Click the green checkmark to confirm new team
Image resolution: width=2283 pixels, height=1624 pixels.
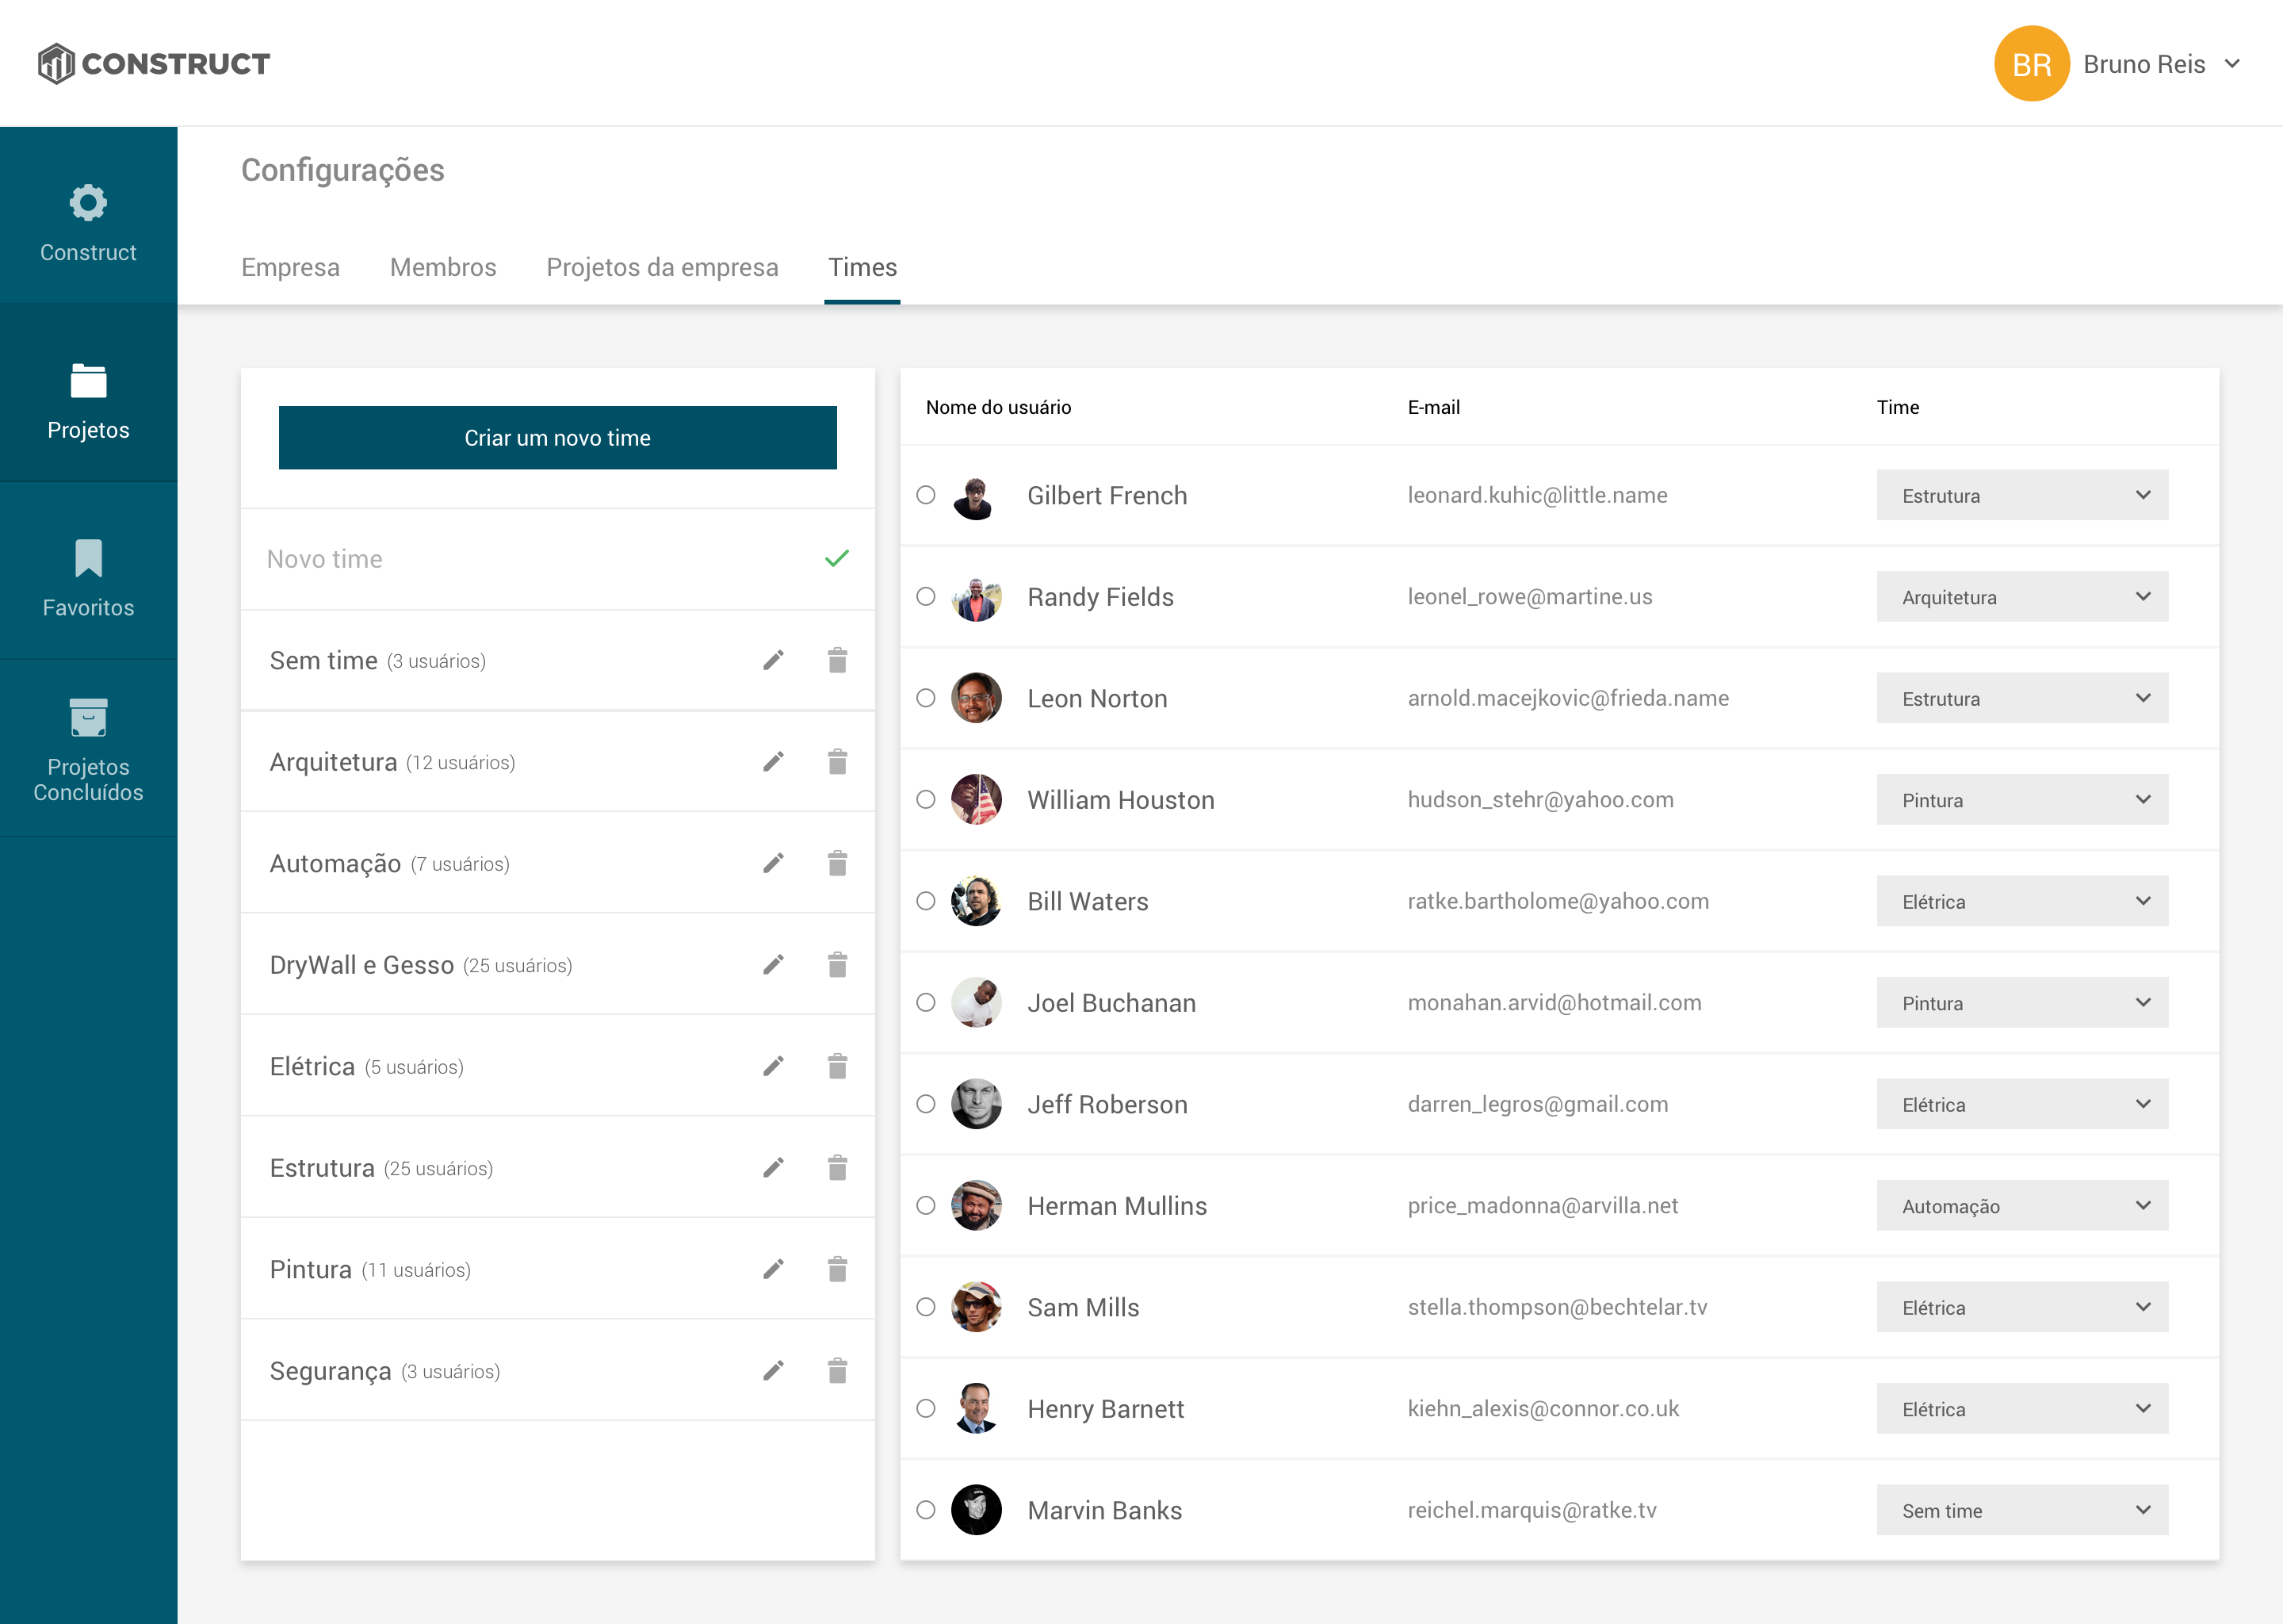click(836, 559)
